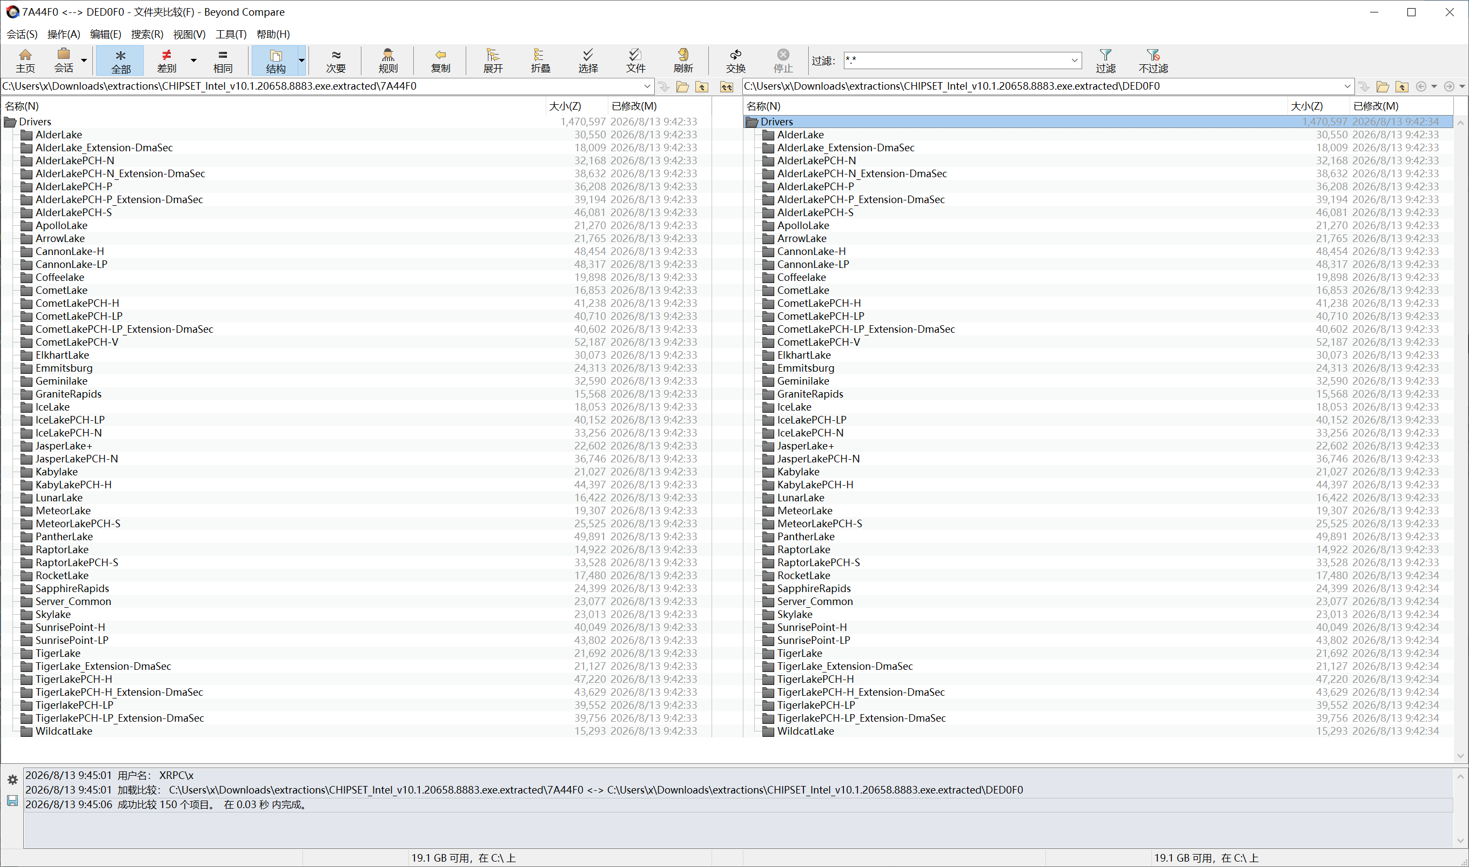Open the 会话(S) menu
The width and height of the screenshot is (1469, 867).
pyautogui.click(x=22, y=35)
